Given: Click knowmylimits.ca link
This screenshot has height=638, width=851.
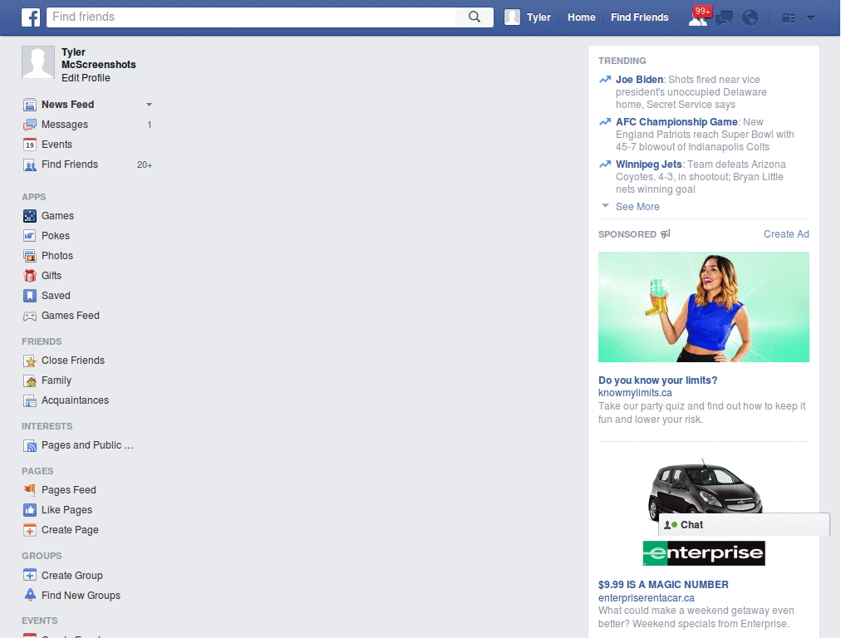Looking at the screenshot, I should coord(635,393).
